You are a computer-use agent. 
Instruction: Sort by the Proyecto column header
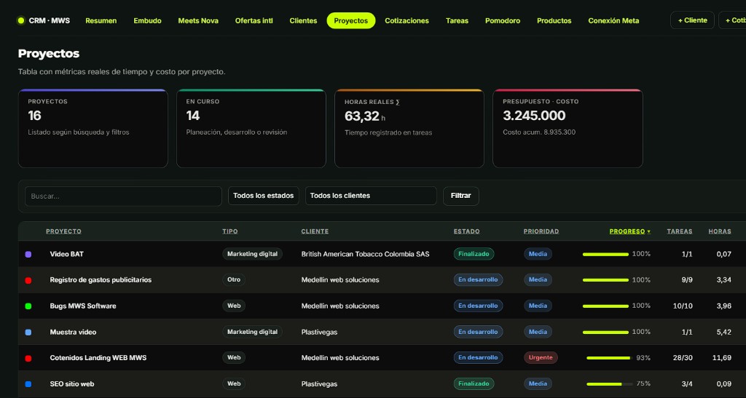[64, 231]
